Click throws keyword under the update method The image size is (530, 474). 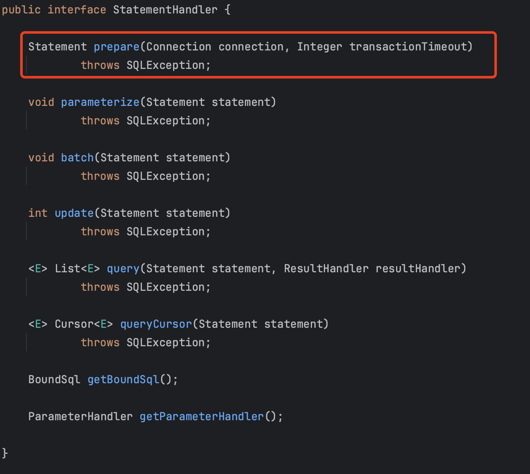coord(100,232)
